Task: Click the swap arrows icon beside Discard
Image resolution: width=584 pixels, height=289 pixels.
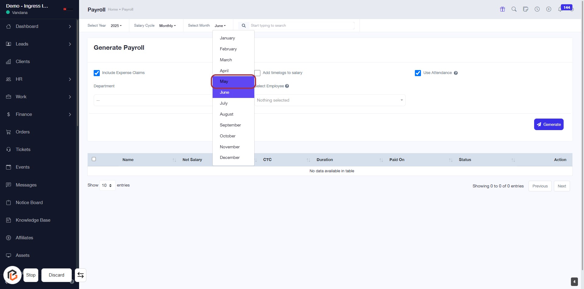Action: (81, 275)
